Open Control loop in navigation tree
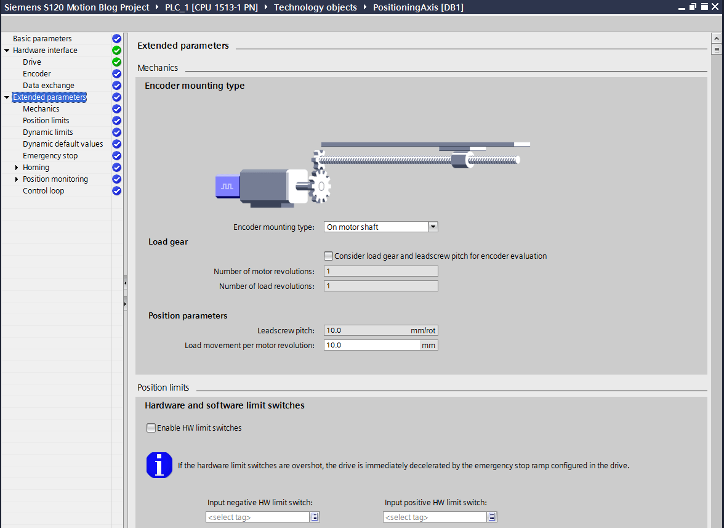Image resolution: width=724 pixels, height=528 pixels. (x=43, y=191)
